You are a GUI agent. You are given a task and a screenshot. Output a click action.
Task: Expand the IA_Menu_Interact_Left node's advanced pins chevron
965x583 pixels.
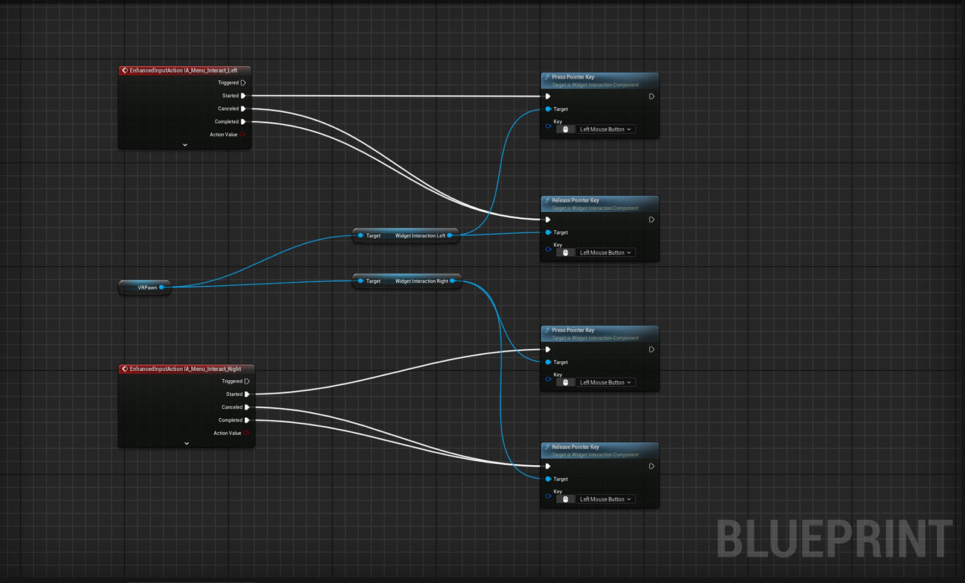point(185,145)
